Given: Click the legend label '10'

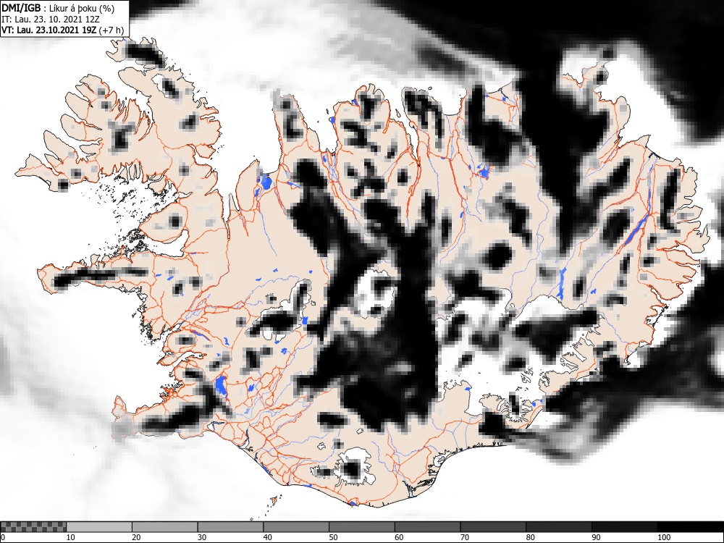Looking at the screenshot, I should point(71,537).
